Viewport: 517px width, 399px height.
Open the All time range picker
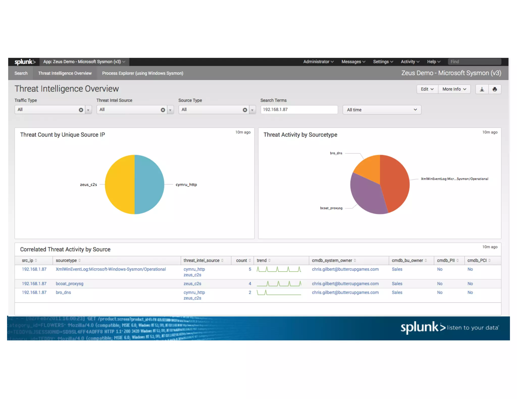[x=381, y=110]
